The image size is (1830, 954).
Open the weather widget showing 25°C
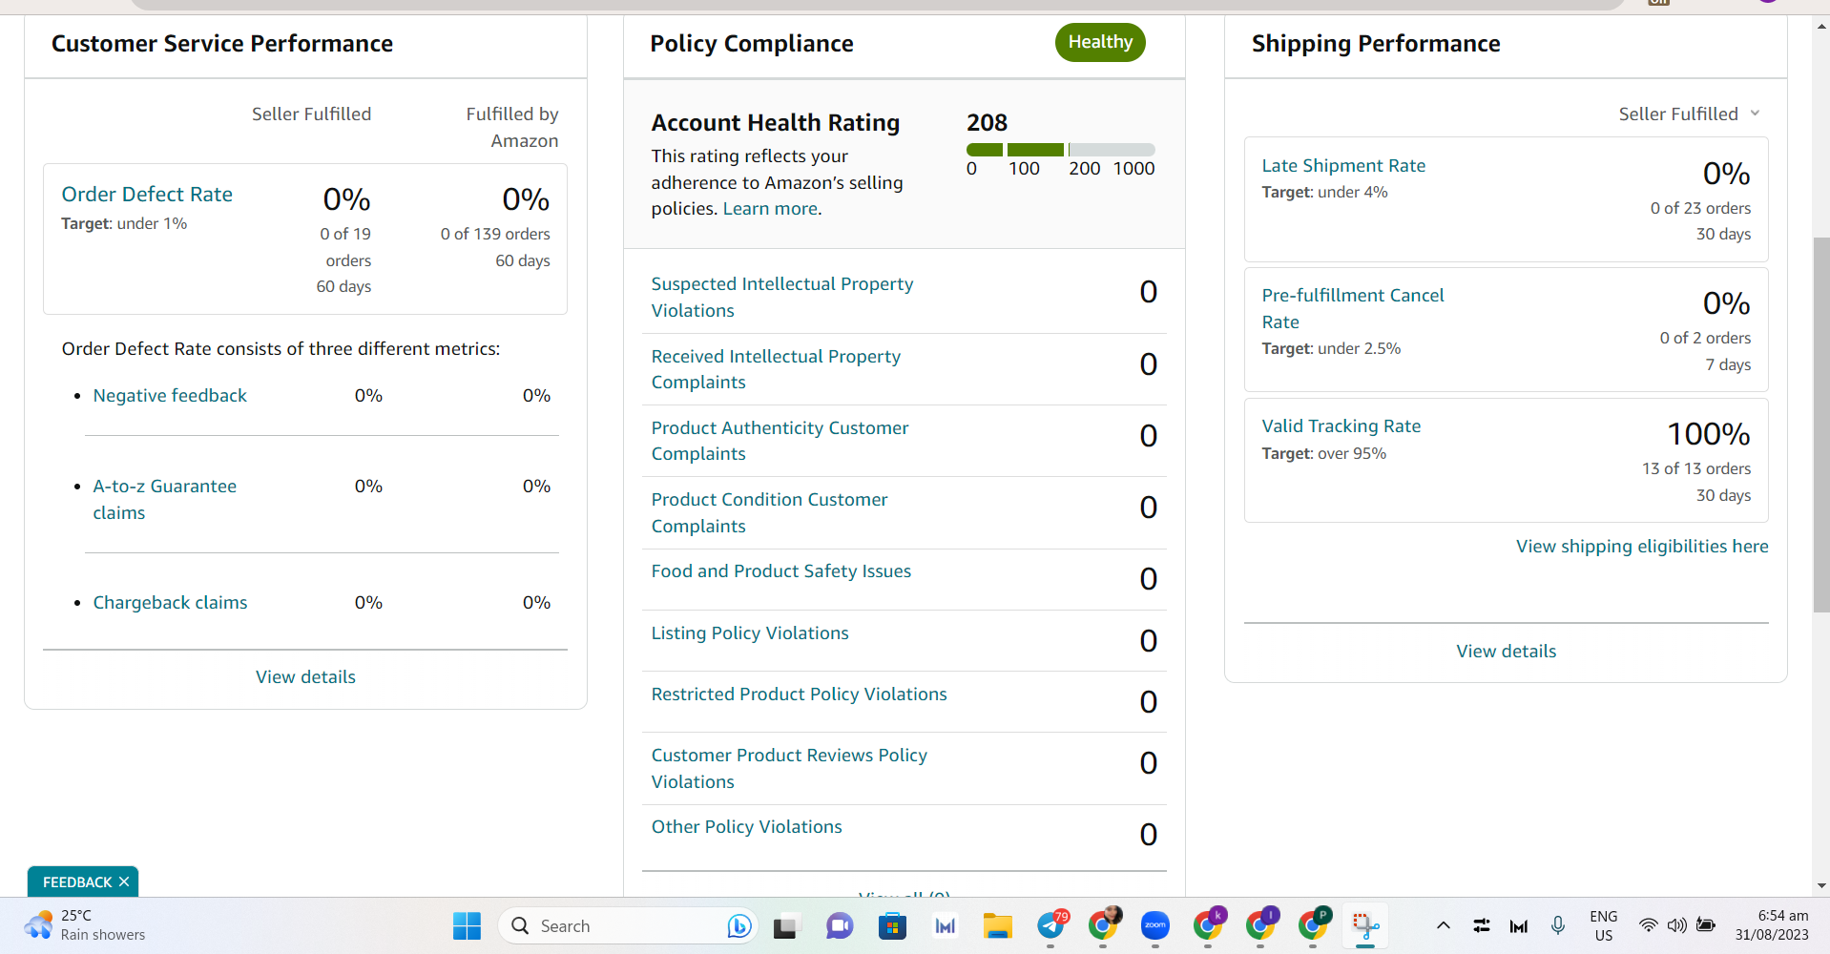(x=86, y=925)
